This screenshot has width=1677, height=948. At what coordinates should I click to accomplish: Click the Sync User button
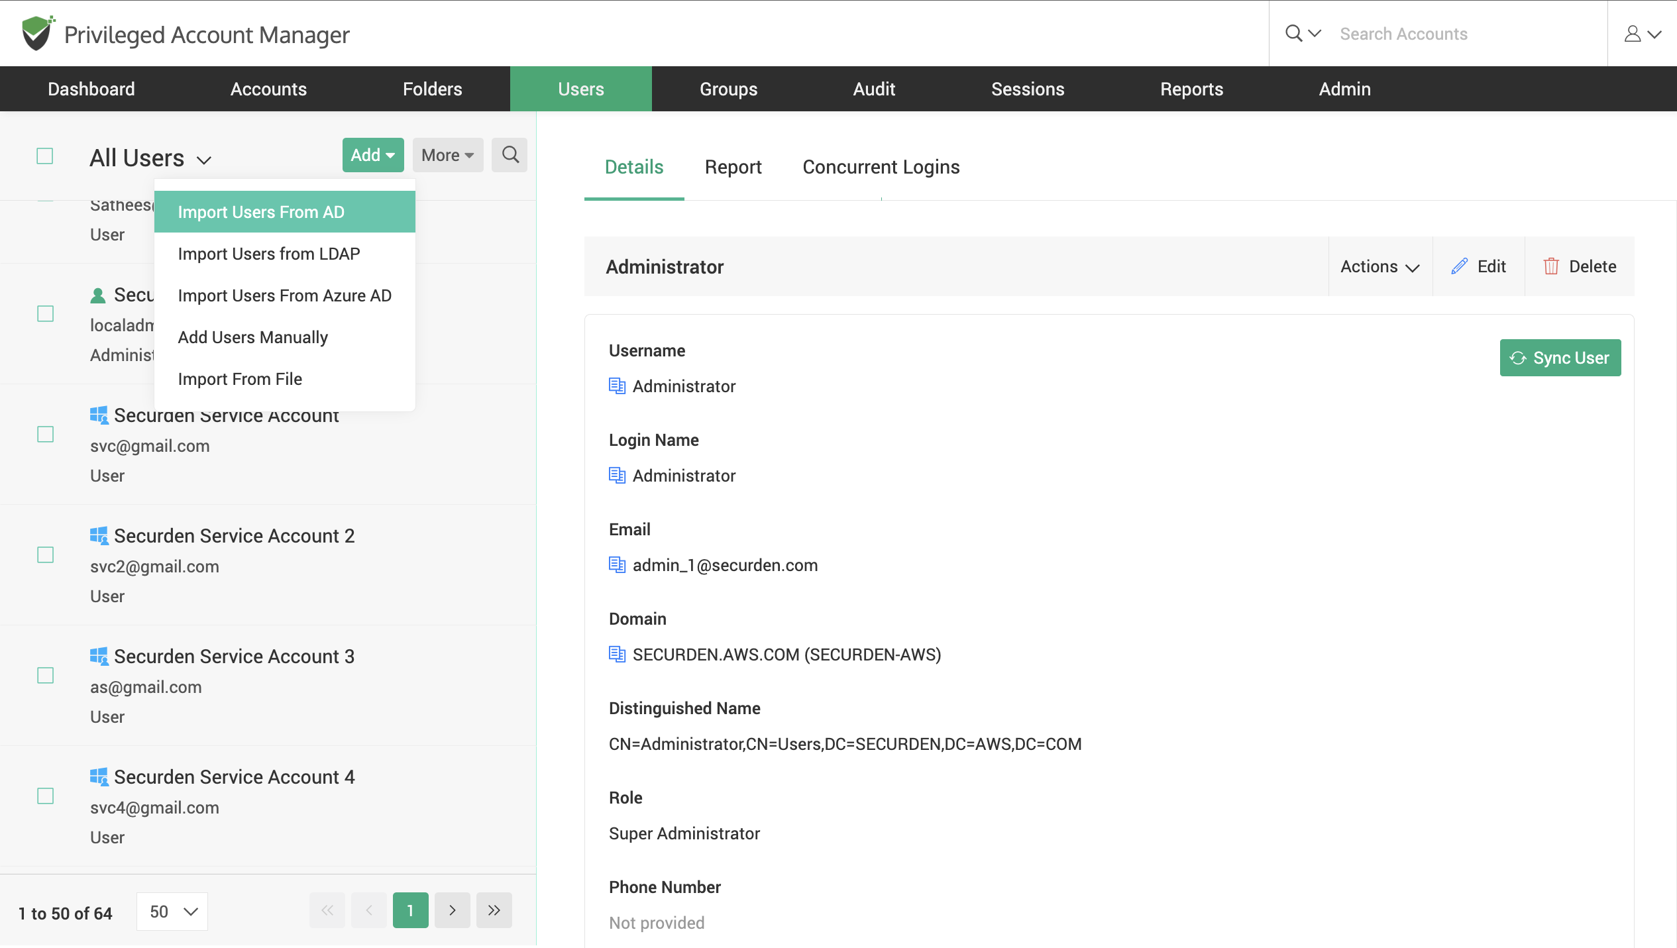[x=1560, y=357]
